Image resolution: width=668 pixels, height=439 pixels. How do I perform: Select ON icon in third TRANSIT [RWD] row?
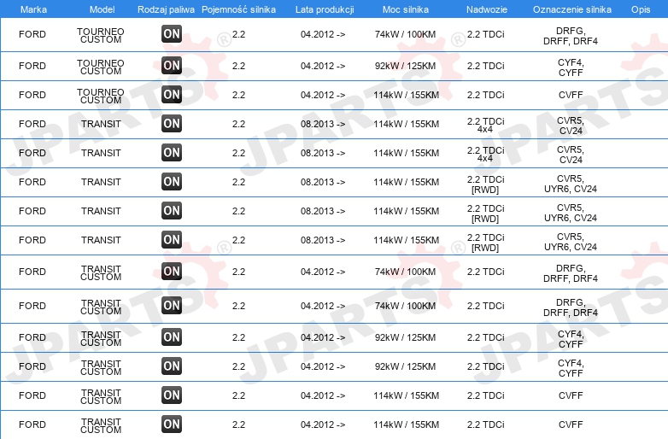point(172,239)
